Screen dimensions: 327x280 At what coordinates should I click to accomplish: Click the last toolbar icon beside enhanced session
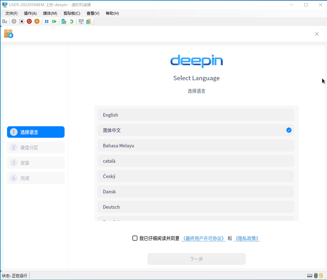89,21
